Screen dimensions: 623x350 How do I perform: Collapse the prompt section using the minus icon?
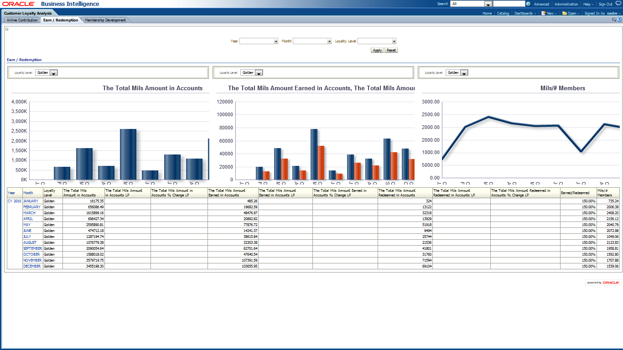click(x=7, y=29)
